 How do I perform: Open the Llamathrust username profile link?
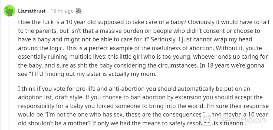point(32,11)
